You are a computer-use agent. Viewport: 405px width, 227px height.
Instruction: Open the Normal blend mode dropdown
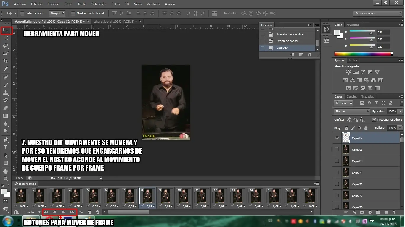click(x=352, y=111)
